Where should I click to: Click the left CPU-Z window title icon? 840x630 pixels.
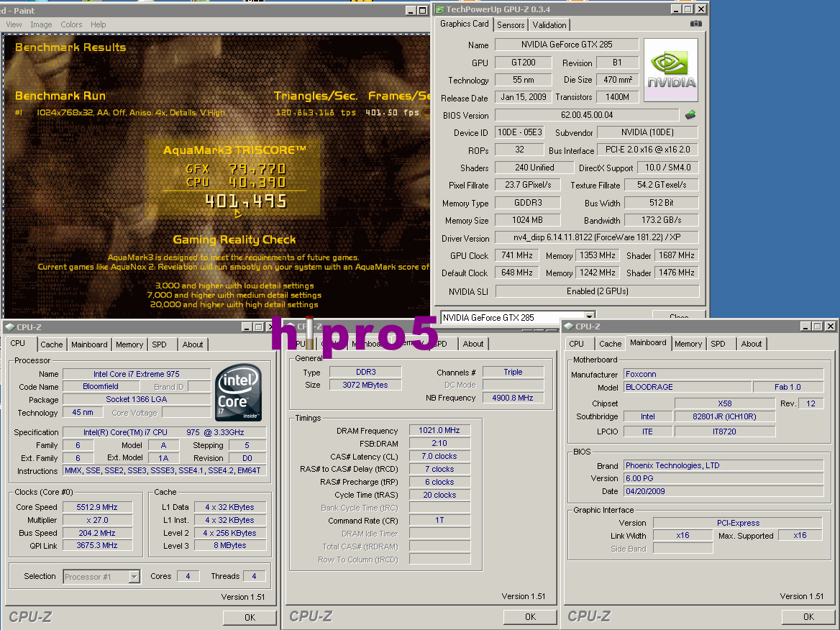tap(9, 327)
